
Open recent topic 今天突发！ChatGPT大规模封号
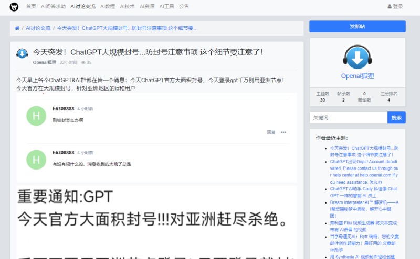pos(364,151)
